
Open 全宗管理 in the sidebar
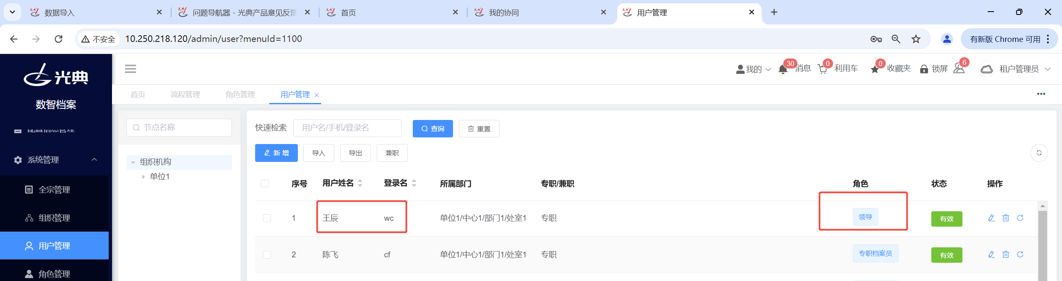(54, 190)
